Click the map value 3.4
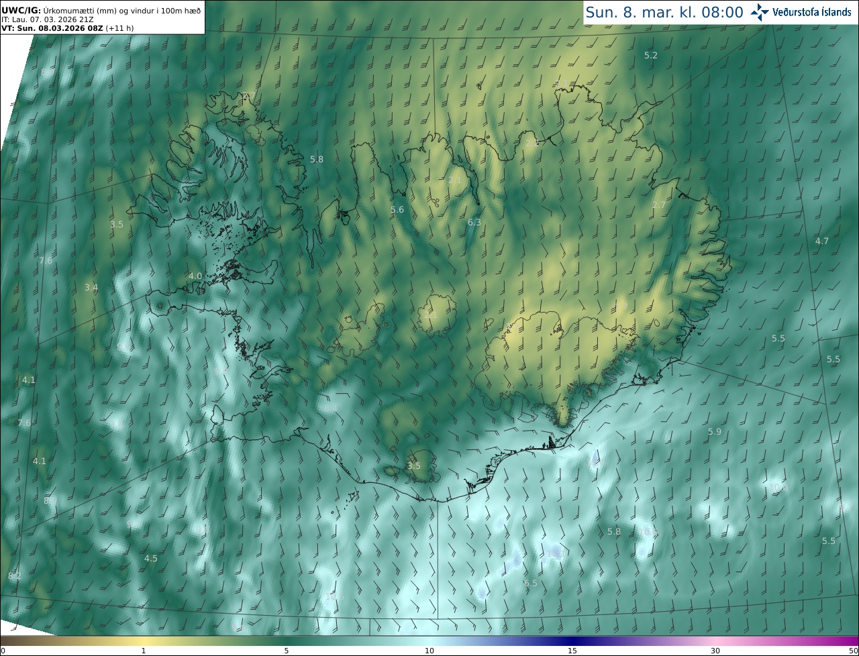The height and width of the screenshot is (656, 859). [91, 287]
